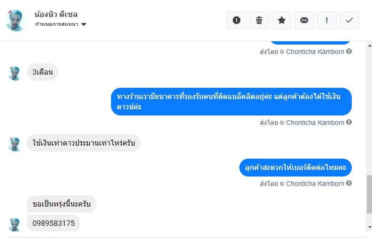Image resolution: width=372 pixels, height=238 pixels.
Task: Click the scrollbar down arrow
Action: pos(369,227)
